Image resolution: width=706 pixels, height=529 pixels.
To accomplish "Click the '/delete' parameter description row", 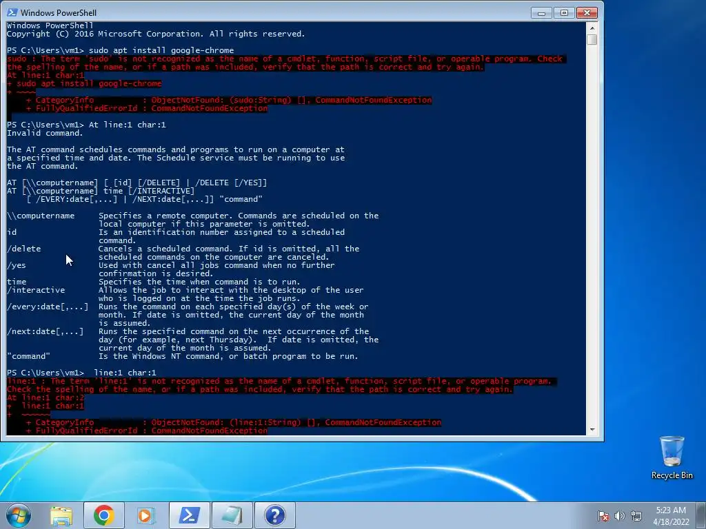I will (x=183, y=253).
